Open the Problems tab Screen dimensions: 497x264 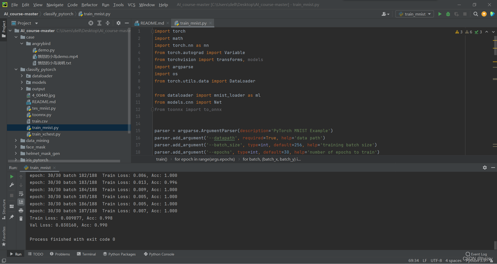click(x=60, y=254)
